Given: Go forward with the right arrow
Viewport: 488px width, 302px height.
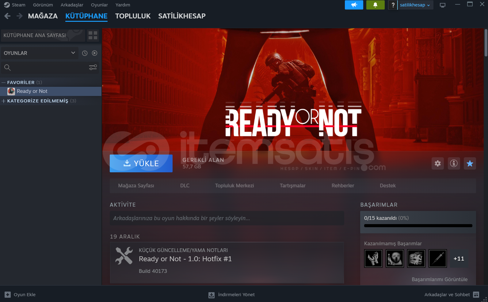Looking at the screenshot, I should point(20,16).
